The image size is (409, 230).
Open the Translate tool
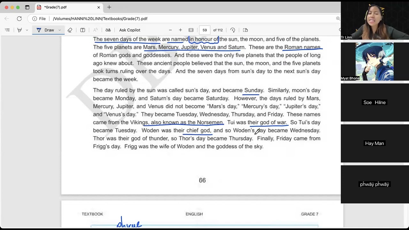tap(108, 30)
